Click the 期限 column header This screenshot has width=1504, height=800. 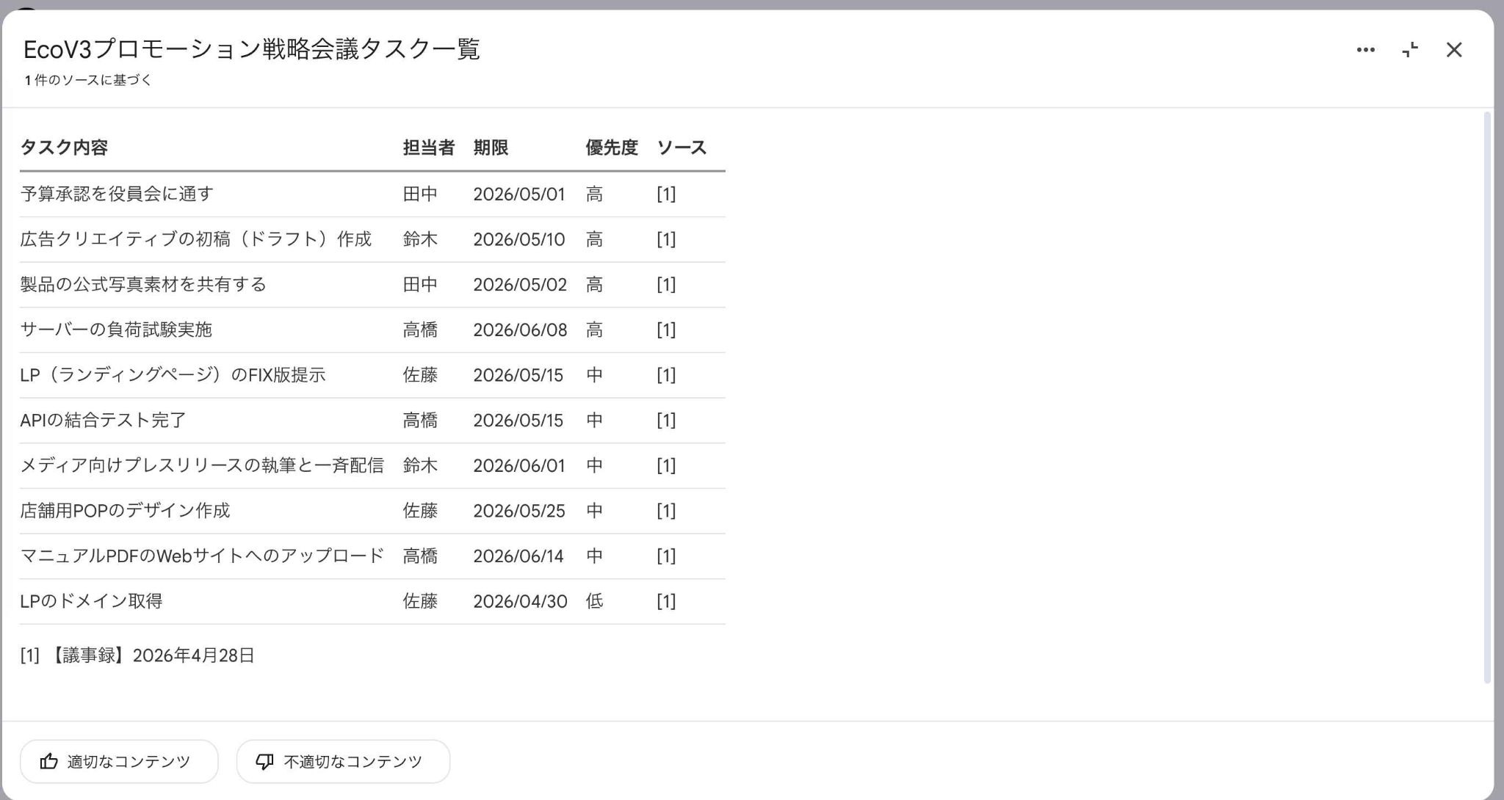coord(491,148)
